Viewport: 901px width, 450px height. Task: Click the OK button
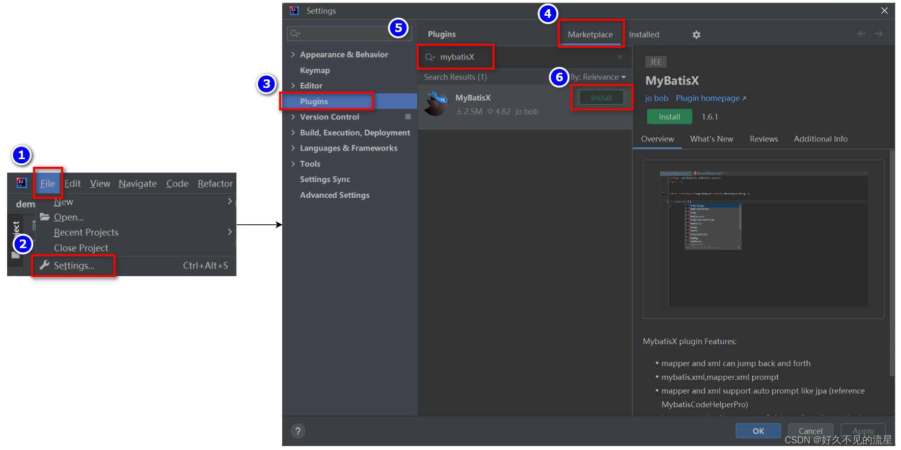coord(758,431)
